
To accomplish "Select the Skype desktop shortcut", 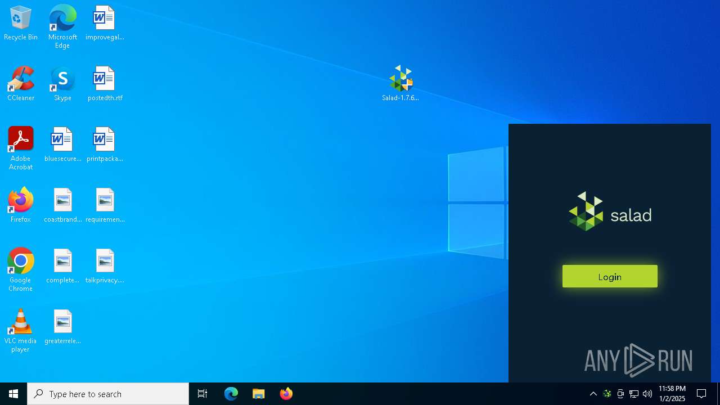I will tap(62, 84).
